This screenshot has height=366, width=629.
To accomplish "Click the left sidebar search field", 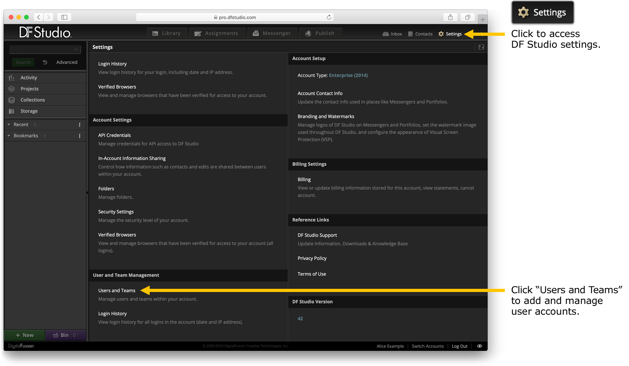I will point(45,49).
